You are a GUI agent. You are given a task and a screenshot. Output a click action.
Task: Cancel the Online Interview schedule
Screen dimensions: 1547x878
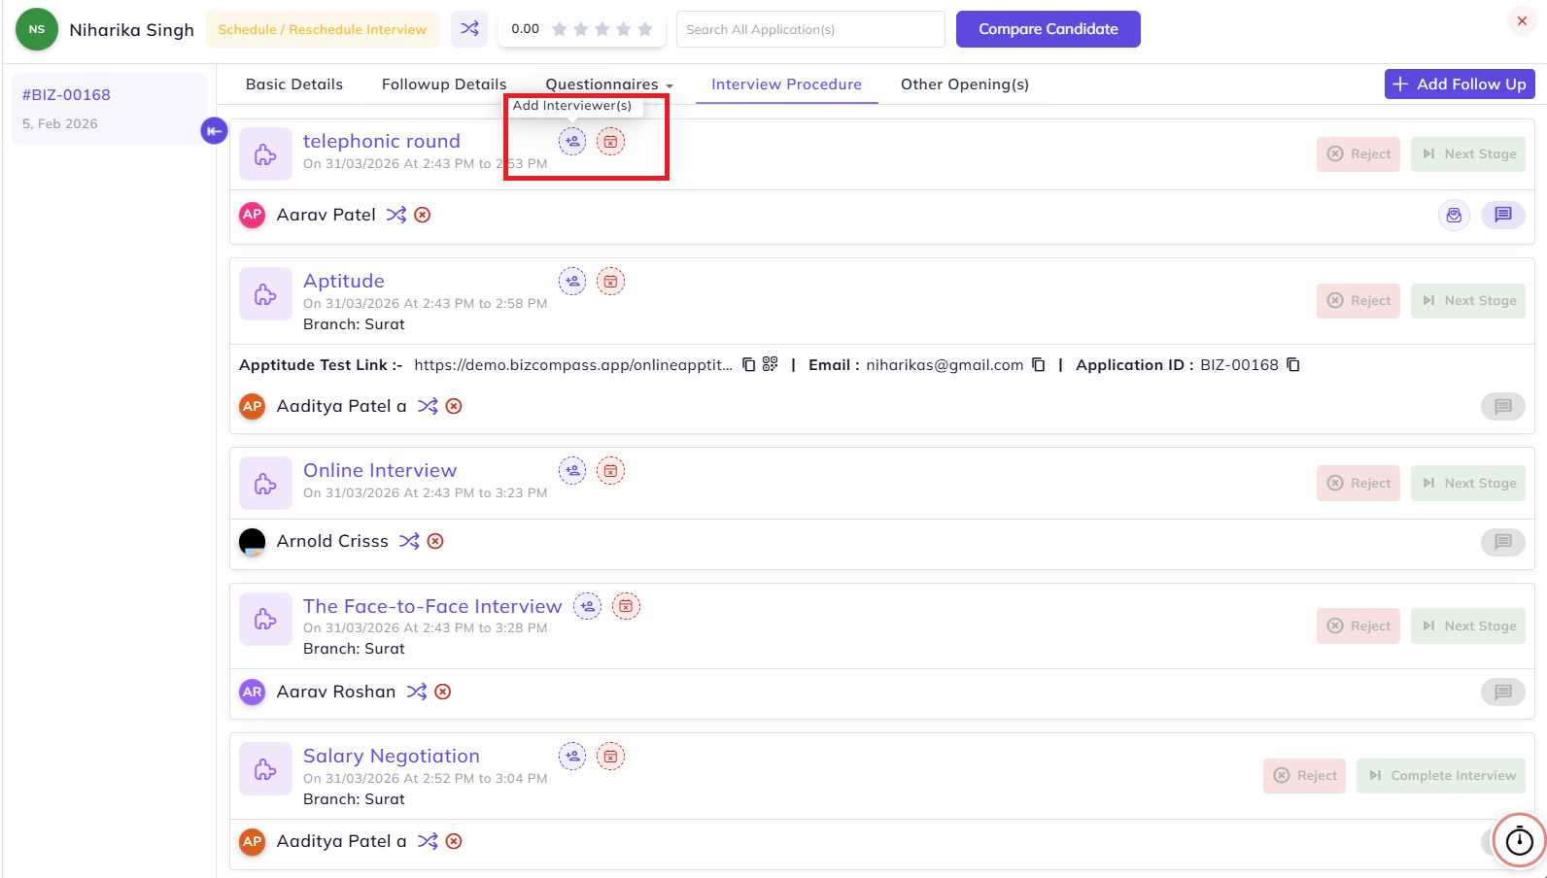(x=610, y=471)
